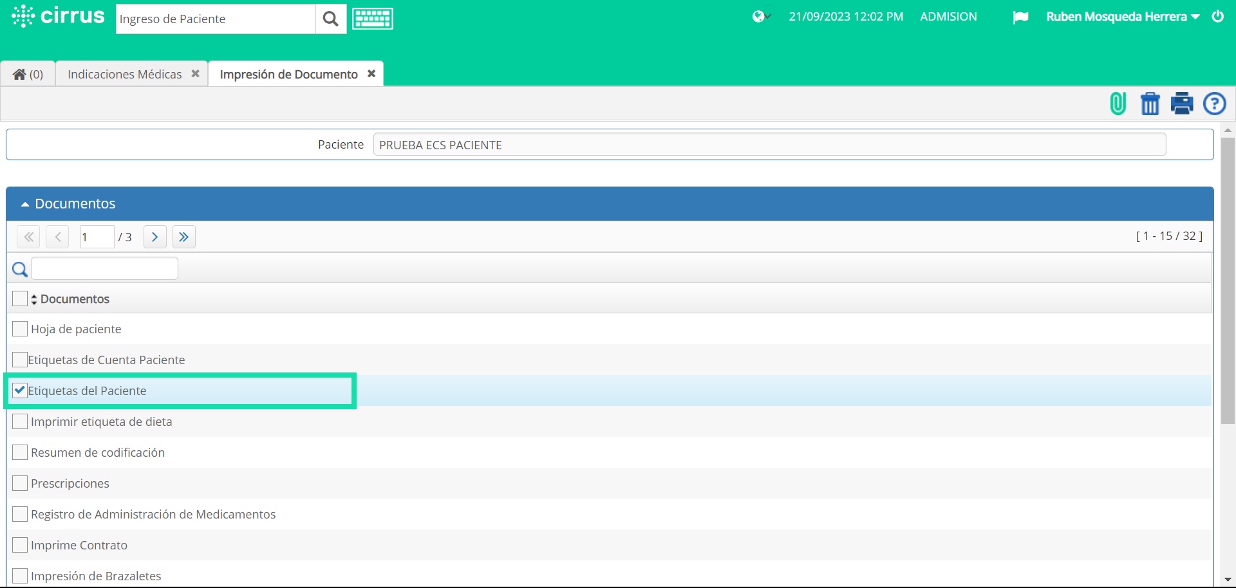Go to the next page of documents
The image size is (1236, 588).
154,237
